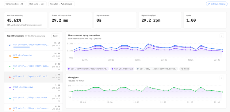230x112 pixels.
Task: Click the 22:17 peak point on Throughput chart
Action: tap(147, 87)
